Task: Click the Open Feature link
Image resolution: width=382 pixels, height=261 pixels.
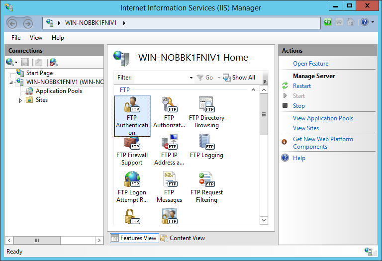Action: tap(310, 64)
